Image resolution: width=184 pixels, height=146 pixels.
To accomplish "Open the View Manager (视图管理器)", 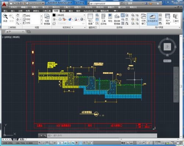I will click(47, 19).
